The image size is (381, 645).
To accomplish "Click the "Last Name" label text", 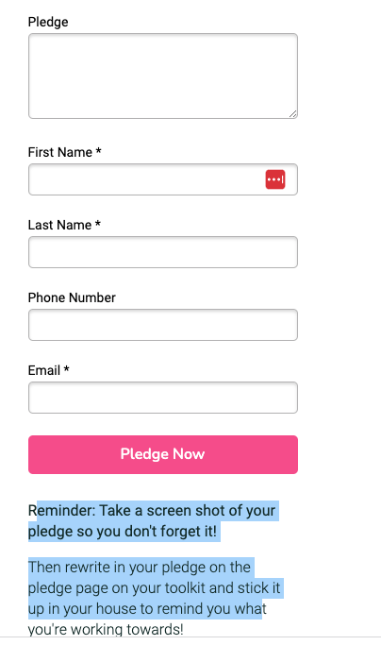I will point(59,225).
